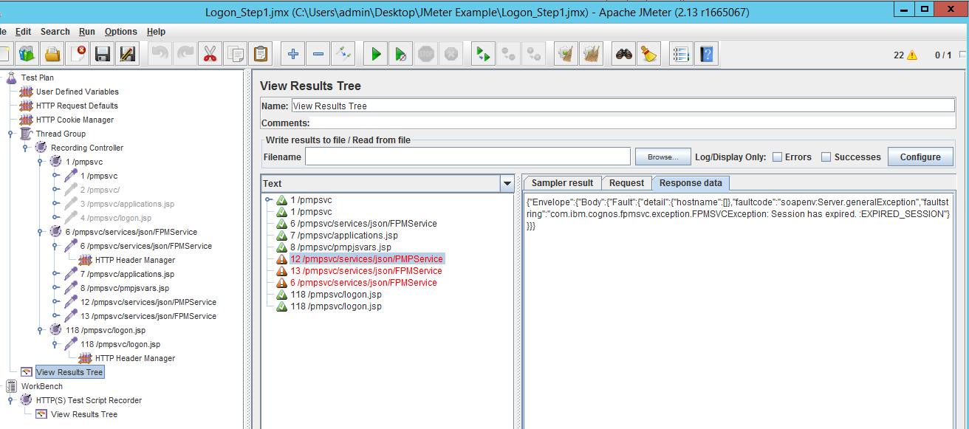Image resolution: width=969 pixels, height=429 pixels.
Task: Select the 7 /pmpsvc/applications.jsp result entry
Action: 344,236
